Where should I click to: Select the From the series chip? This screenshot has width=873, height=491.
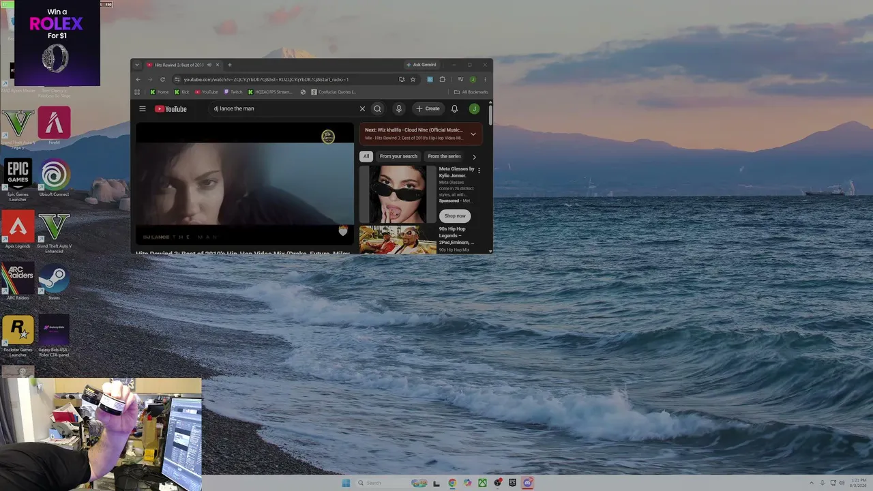click(x=444, y=156)
